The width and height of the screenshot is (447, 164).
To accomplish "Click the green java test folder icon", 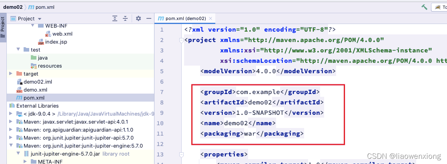I will (34, 58).
